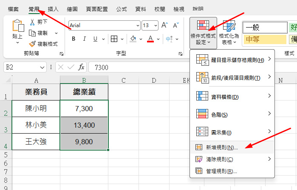Image resolution: width=297 pixels, height=190 pixels.
Task: Select the 複製格式 Format Painter icon
Action: click(32, 44)
